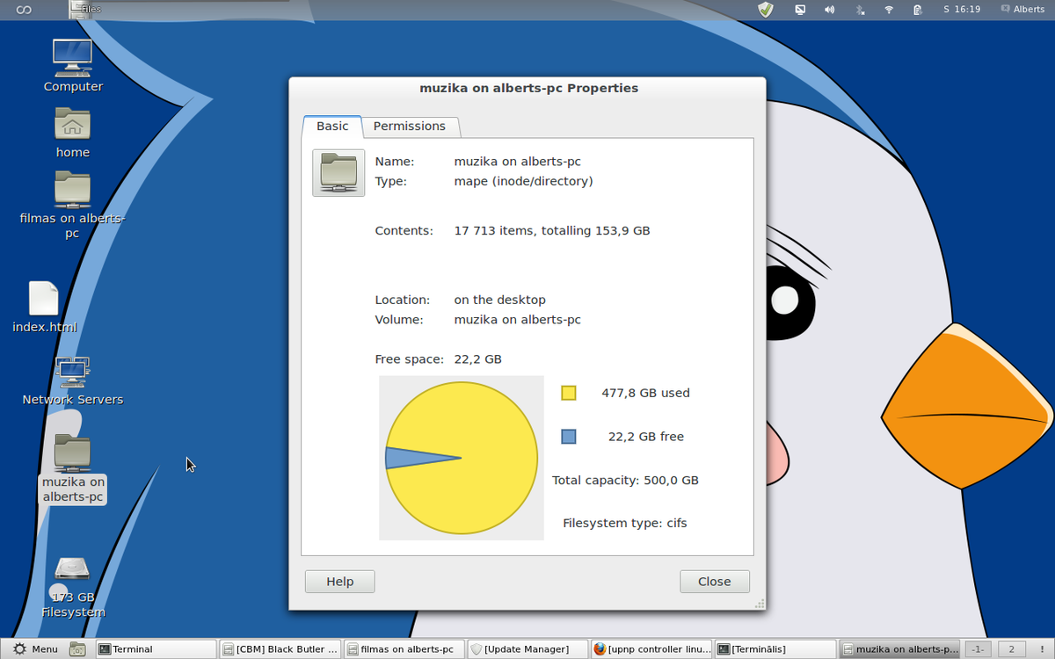Screen dimensions: 1055x659
Task: Switch to upnp controller Firefox taskbar window
Action: point(651,649)
